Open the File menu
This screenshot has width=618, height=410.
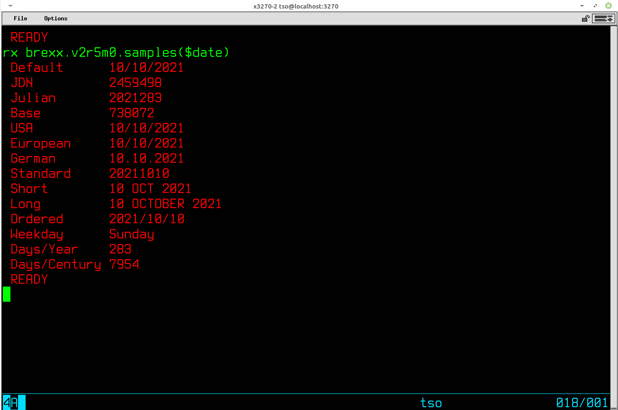(x=20, y=18)
